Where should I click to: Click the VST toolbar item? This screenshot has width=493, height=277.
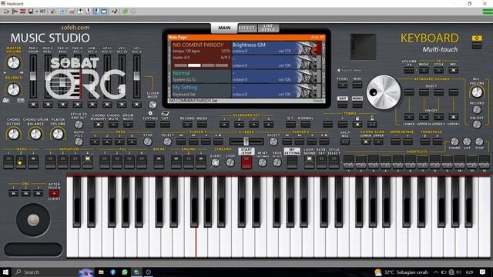coord(42,12)
